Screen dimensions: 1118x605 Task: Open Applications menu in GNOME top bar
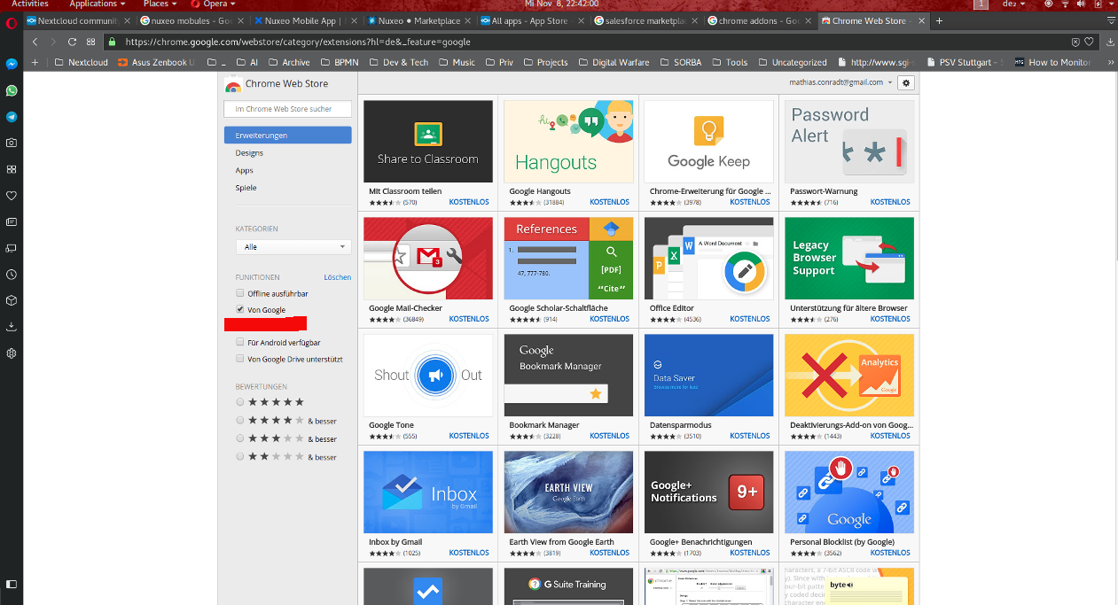tap(98, 4)
